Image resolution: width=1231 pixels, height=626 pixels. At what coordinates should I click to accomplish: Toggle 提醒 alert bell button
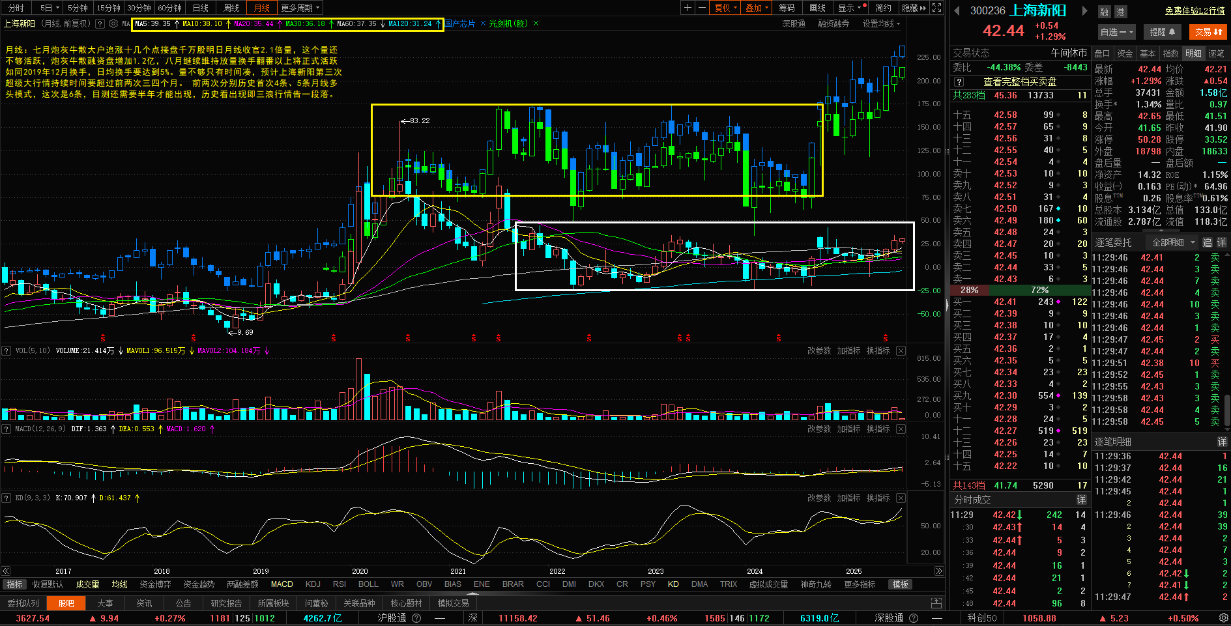point(1163,31)
